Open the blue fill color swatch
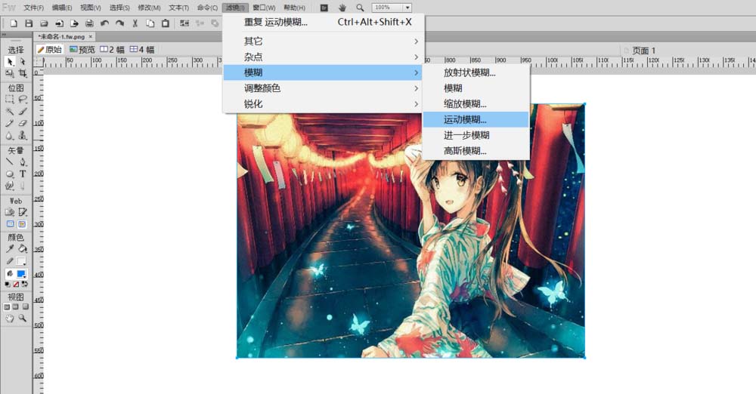 21,273
